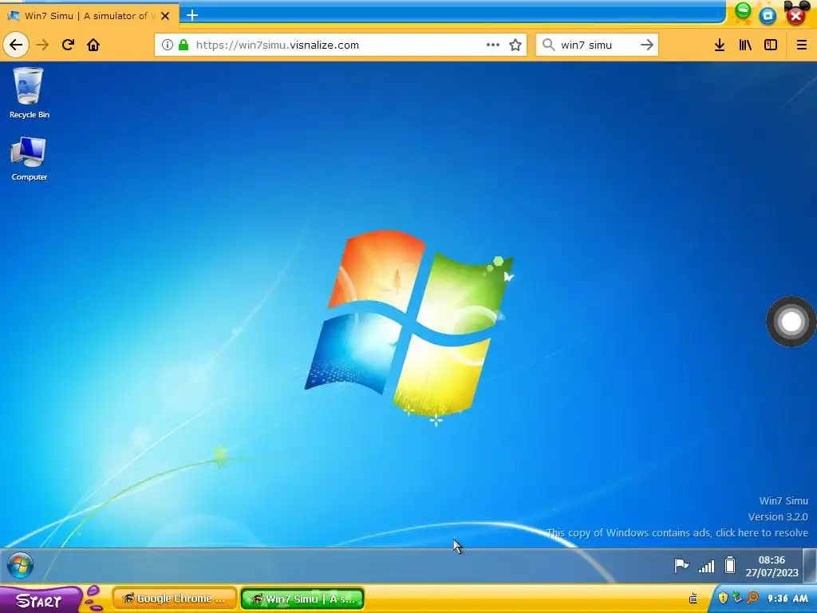Go back using the browser back arrow
The width and height of the screenshot is (817, 613).
16,45
